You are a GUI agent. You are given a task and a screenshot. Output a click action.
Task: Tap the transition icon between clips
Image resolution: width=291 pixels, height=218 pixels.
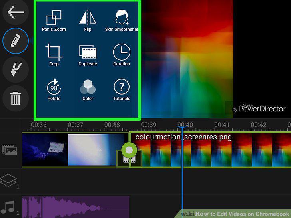129,159
